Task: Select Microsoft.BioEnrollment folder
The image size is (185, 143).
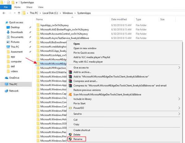Action: pyautogui.click(x=53, y=42)
